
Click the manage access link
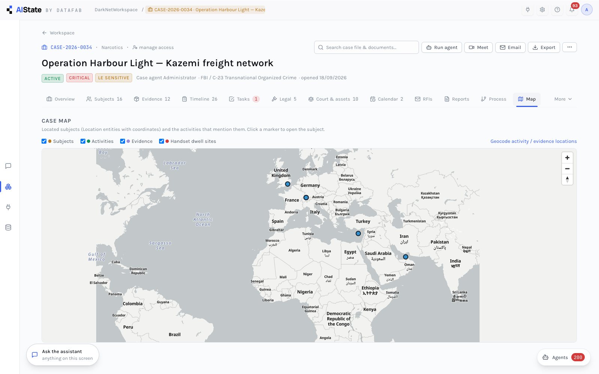(153, 47)
